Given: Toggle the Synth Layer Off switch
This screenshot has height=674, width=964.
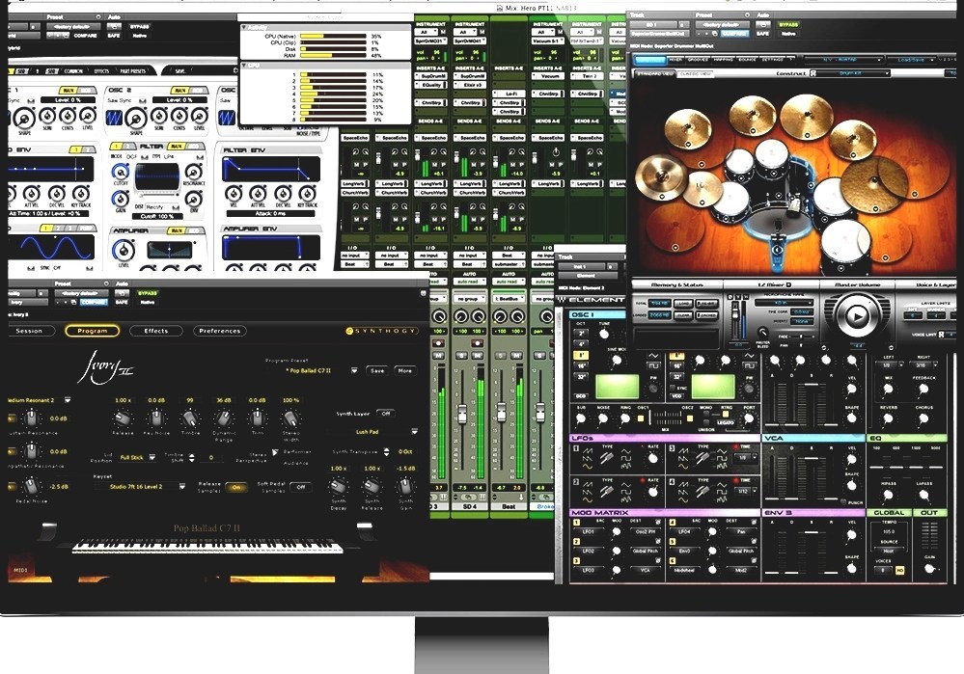Looking at the screenshot, I should click(386, 414).
